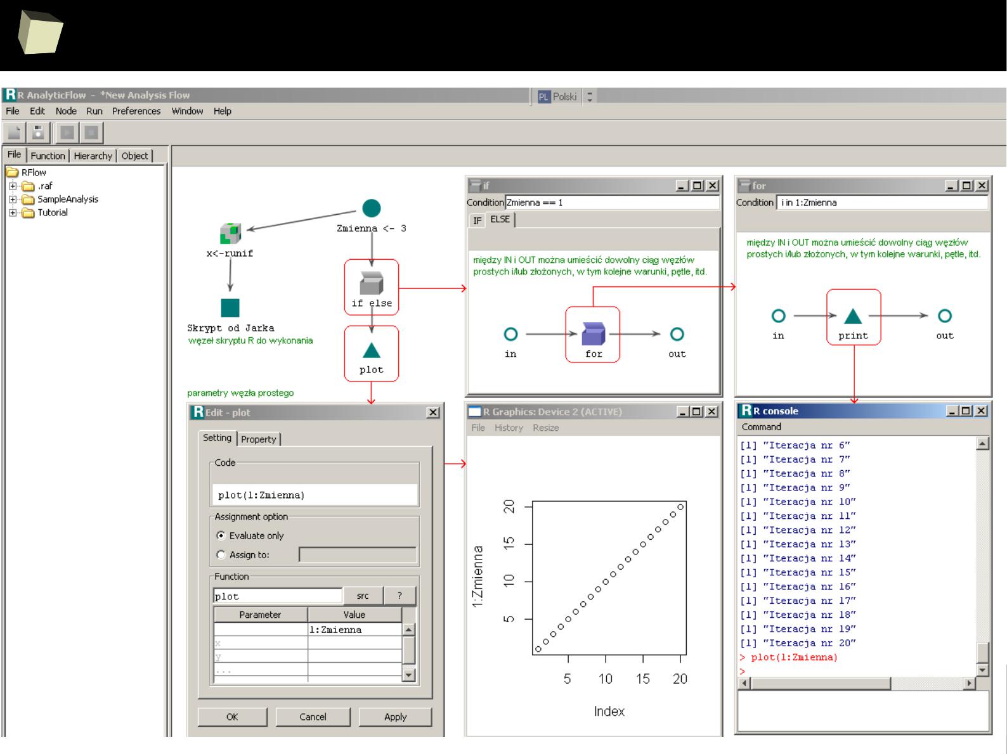Select the Evaluate only radio button
The height and width of the screenshot is (754, 1007).
click(x=221, y=535)
